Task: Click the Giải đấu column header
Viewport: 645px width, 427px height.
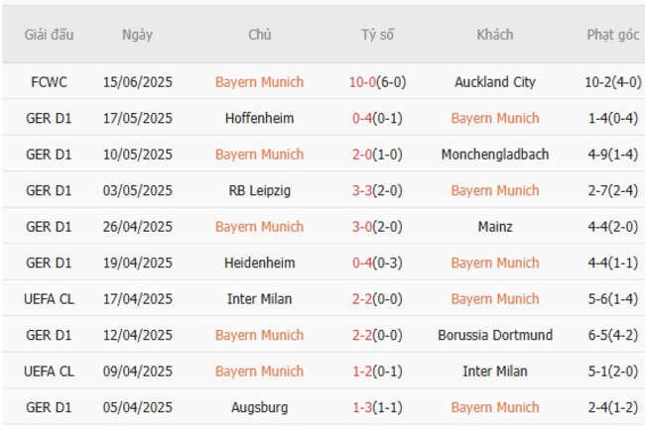Action: pos(50,35)
